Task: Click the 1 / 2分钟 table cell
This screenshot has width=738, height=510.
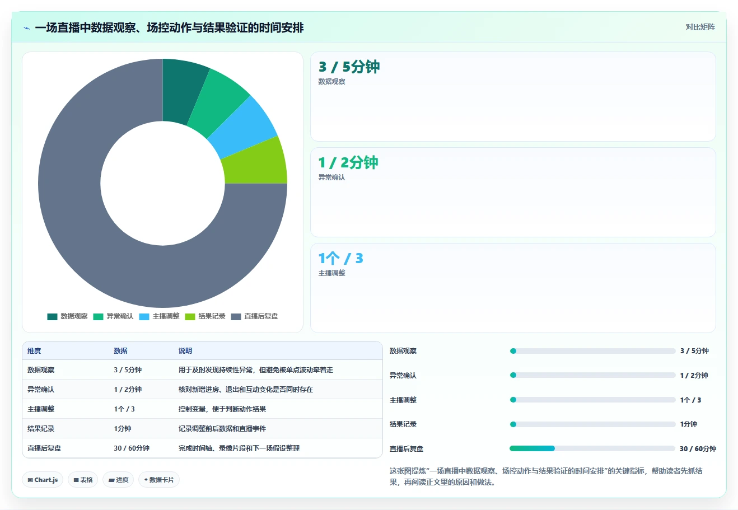Action: (x=128, y=390)
